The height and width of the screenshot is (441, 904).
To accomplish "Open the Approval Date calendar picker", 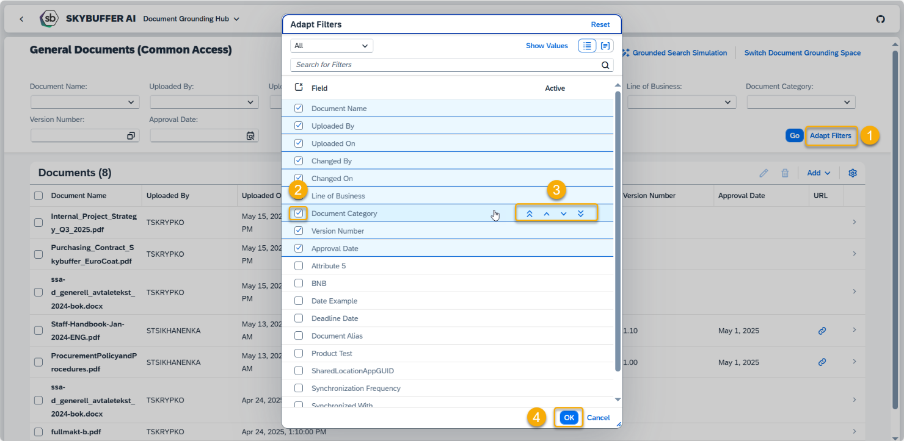I will (x=250, y=136).
